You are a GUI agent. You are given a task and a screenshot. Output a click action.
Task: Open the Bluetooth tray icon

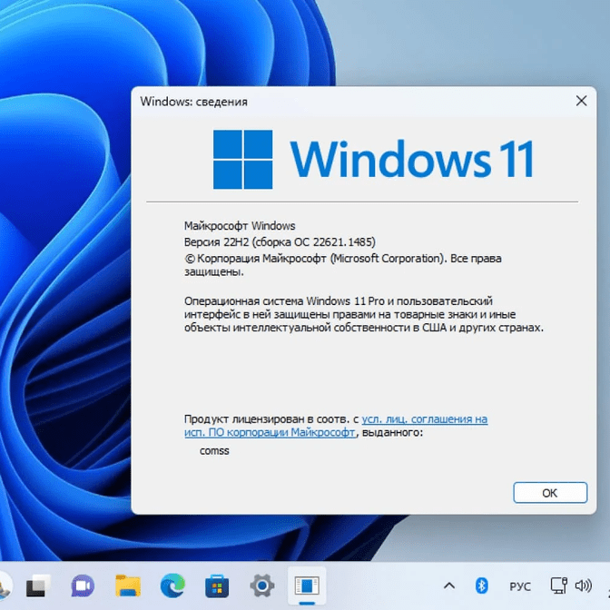(482, 585)
